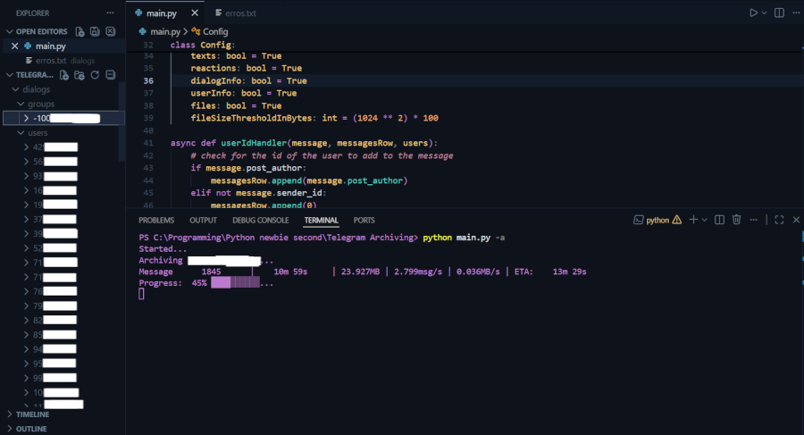Click the text 'fileSizeThresholdInBytes' in the code
The width and height of the screenshot is (804, 435).
(x=251, y=118)
